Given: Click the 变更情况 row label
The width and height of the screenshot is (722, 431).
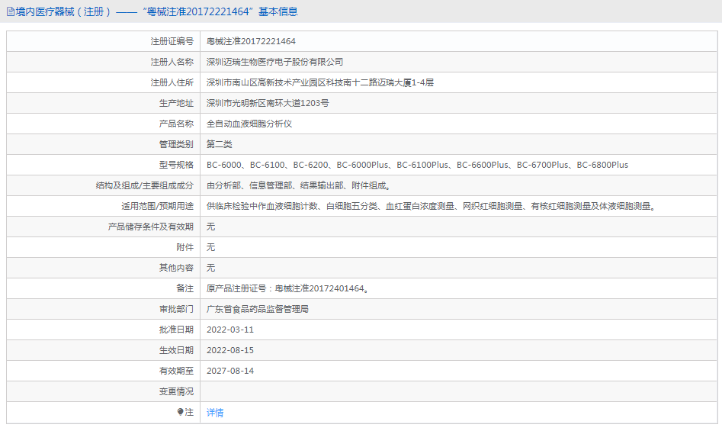Looking at the screenshot, I should (x=175, y=391).
